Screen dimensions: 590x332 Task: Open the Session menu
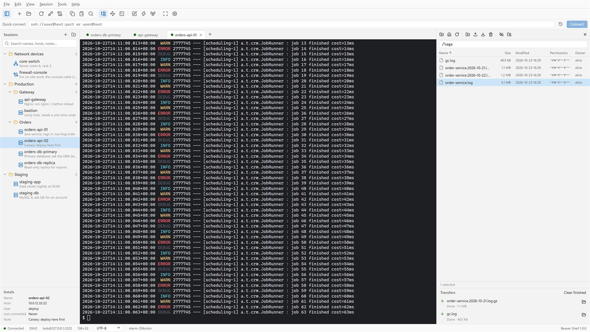(46, 4)
